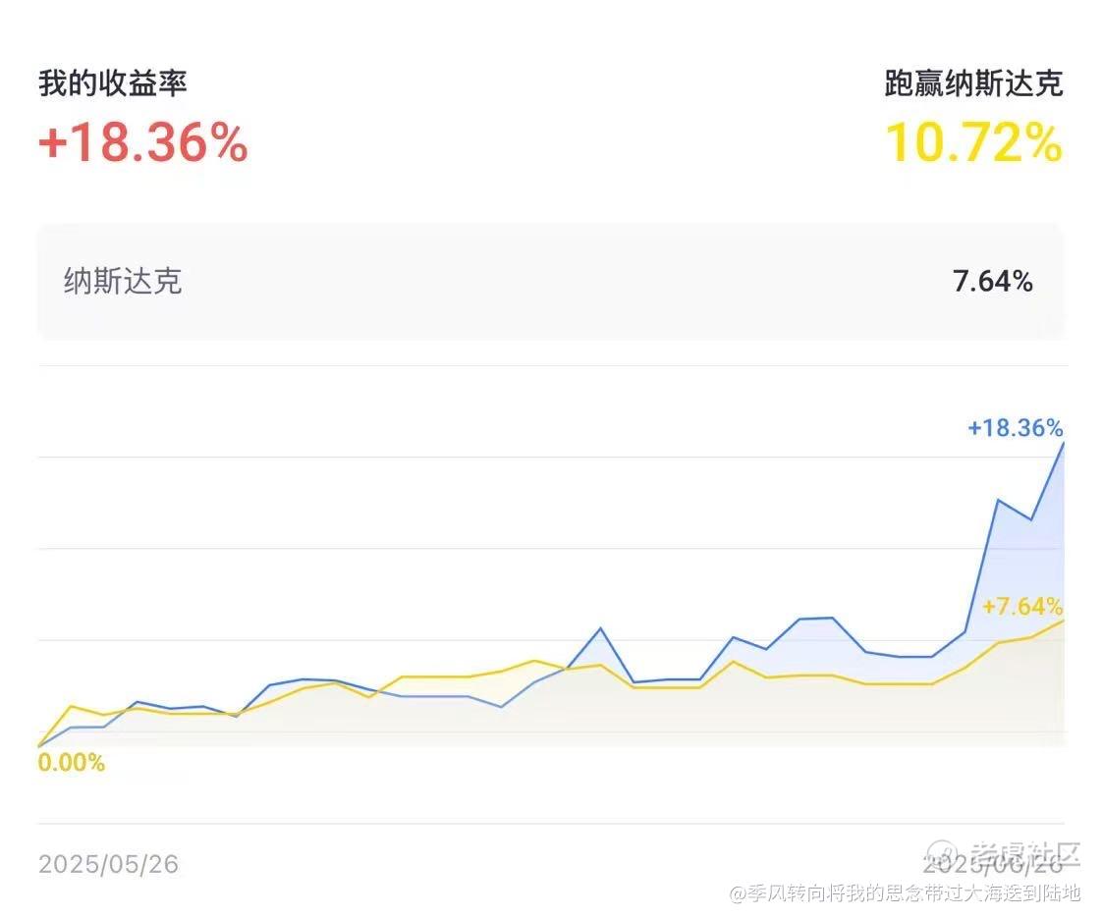Click the yellow Nasdaq line's end point
The image size is (1102, 918).
(1064, 621)
